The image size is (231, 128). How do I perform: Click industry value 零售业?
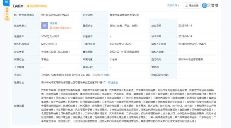click(x=45, y=59)
